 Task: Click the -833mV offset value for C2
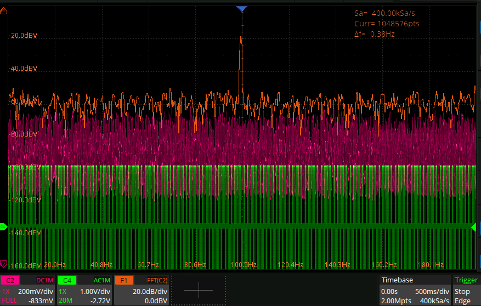coord(41,301)
